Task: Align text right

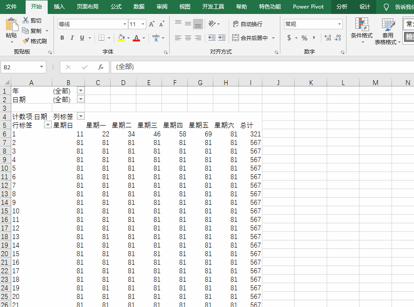Action: pos(198,38)
